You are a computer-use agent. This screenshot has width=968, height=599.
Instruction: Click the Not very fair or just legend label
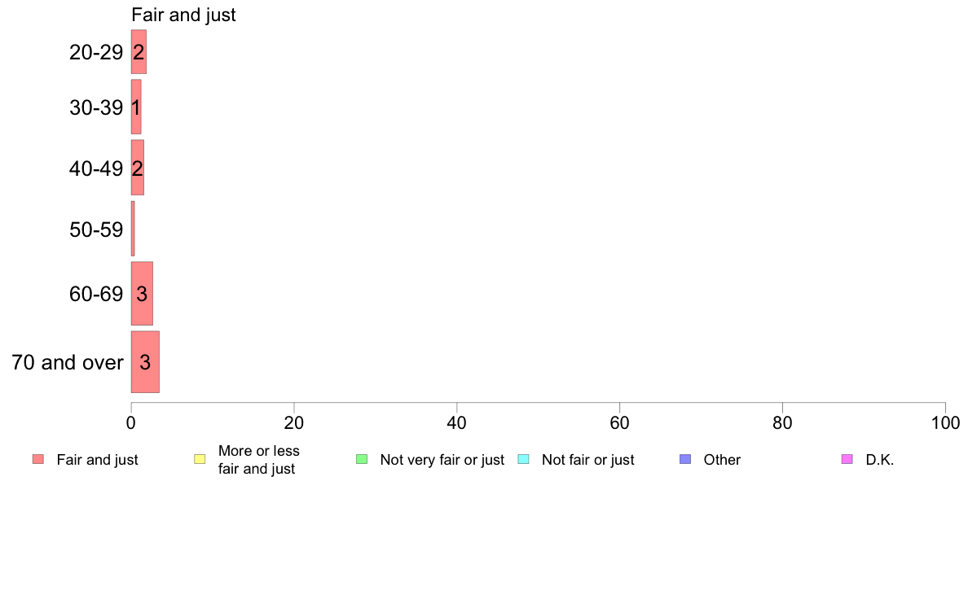pos(442,460)
